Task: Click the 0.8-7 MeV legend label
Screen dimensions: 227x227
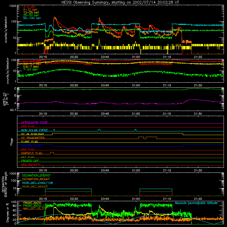Action: [x=31, y=67]
